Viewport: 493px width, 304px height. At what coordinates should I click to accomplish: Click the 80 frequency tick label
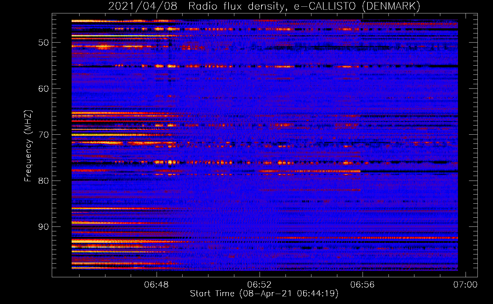click(x=44, y=181)
